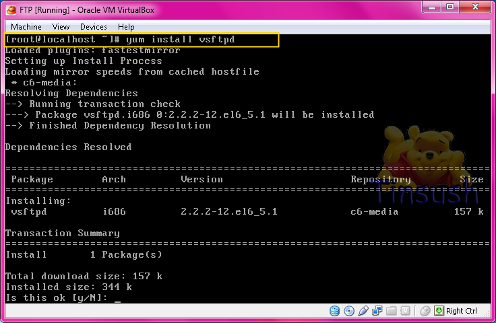Image resolution: width=496 pixels, height=323 pixels.
Task: Click the virtualization status indicator icon
Action: (x=405, y=311)
